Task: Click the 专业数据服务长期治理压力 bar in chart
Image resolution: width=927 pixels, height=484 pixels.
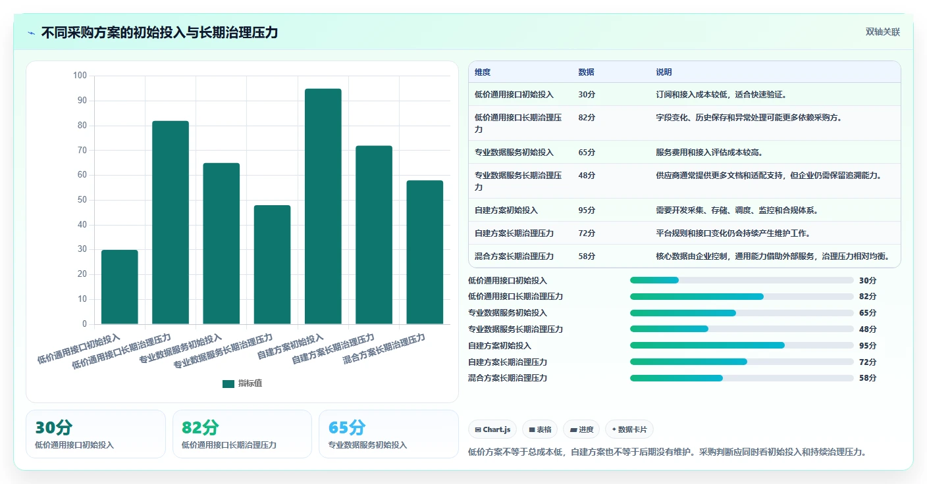Action: click(272, 264)
